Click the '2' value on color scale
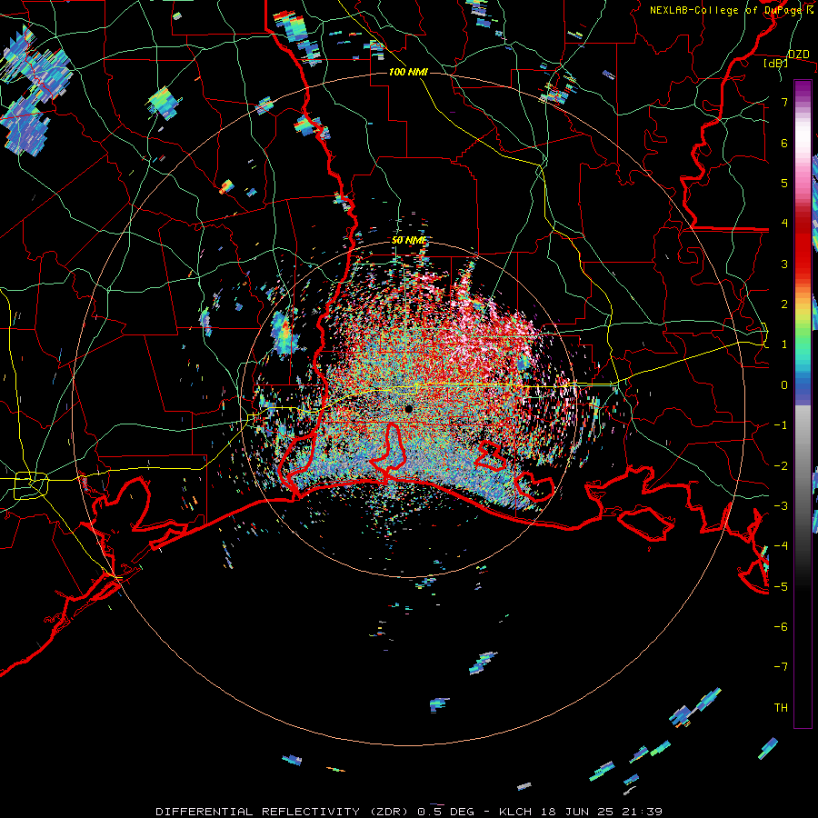Screen dimensions: 818x818 pyautogui.click(x=784, y=304)
